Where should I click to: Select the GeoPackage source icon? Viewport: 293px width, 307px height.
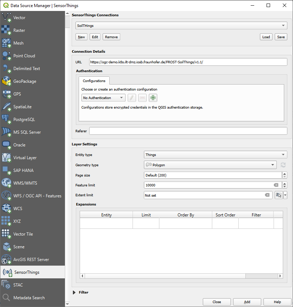(x=6, y=81)
